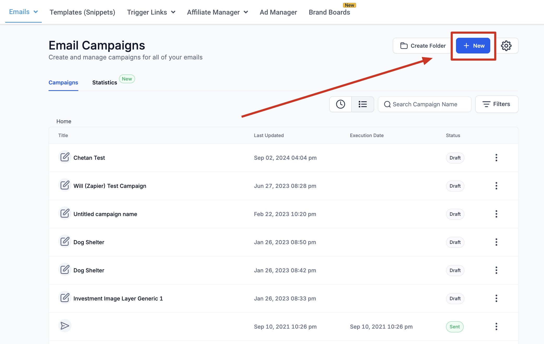Viewport: 544px width, 344px height.
Task: Switch to the list view
Action: [363, 104]
